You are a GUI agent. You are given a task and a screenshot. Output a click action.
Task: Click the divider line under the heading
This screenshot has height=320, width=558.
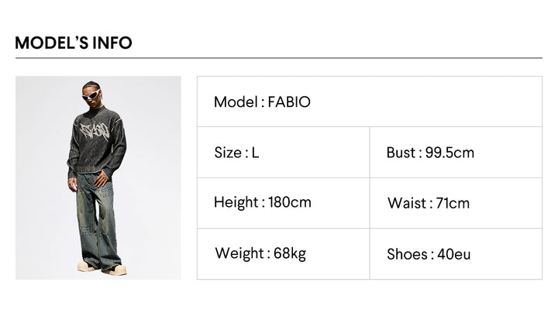tap(279, 58)
